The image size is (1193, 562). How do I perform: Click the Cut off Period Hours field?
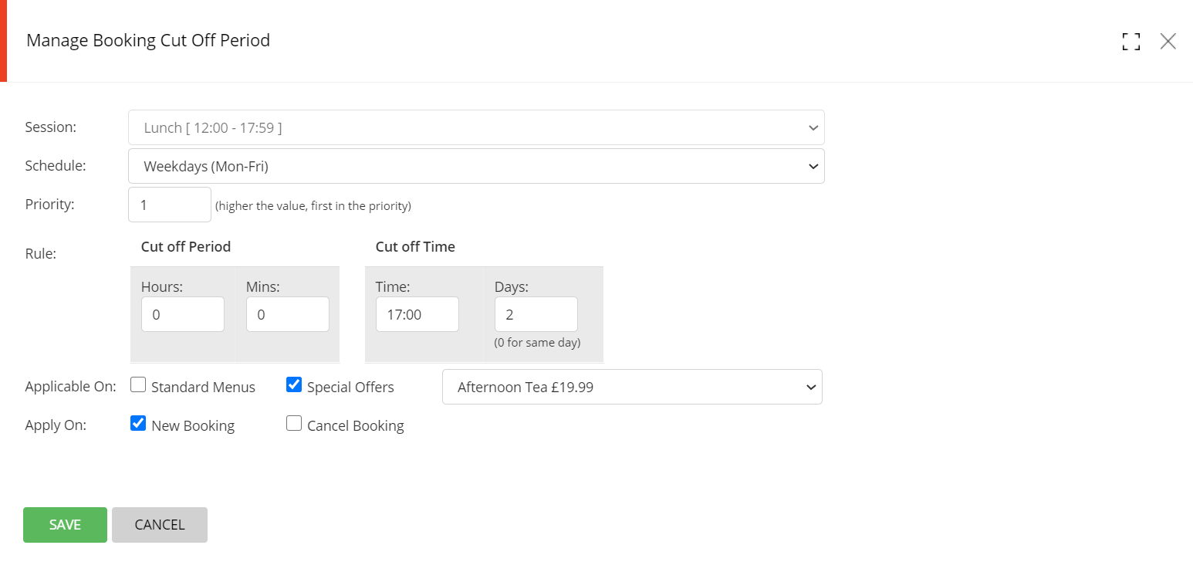183,314
